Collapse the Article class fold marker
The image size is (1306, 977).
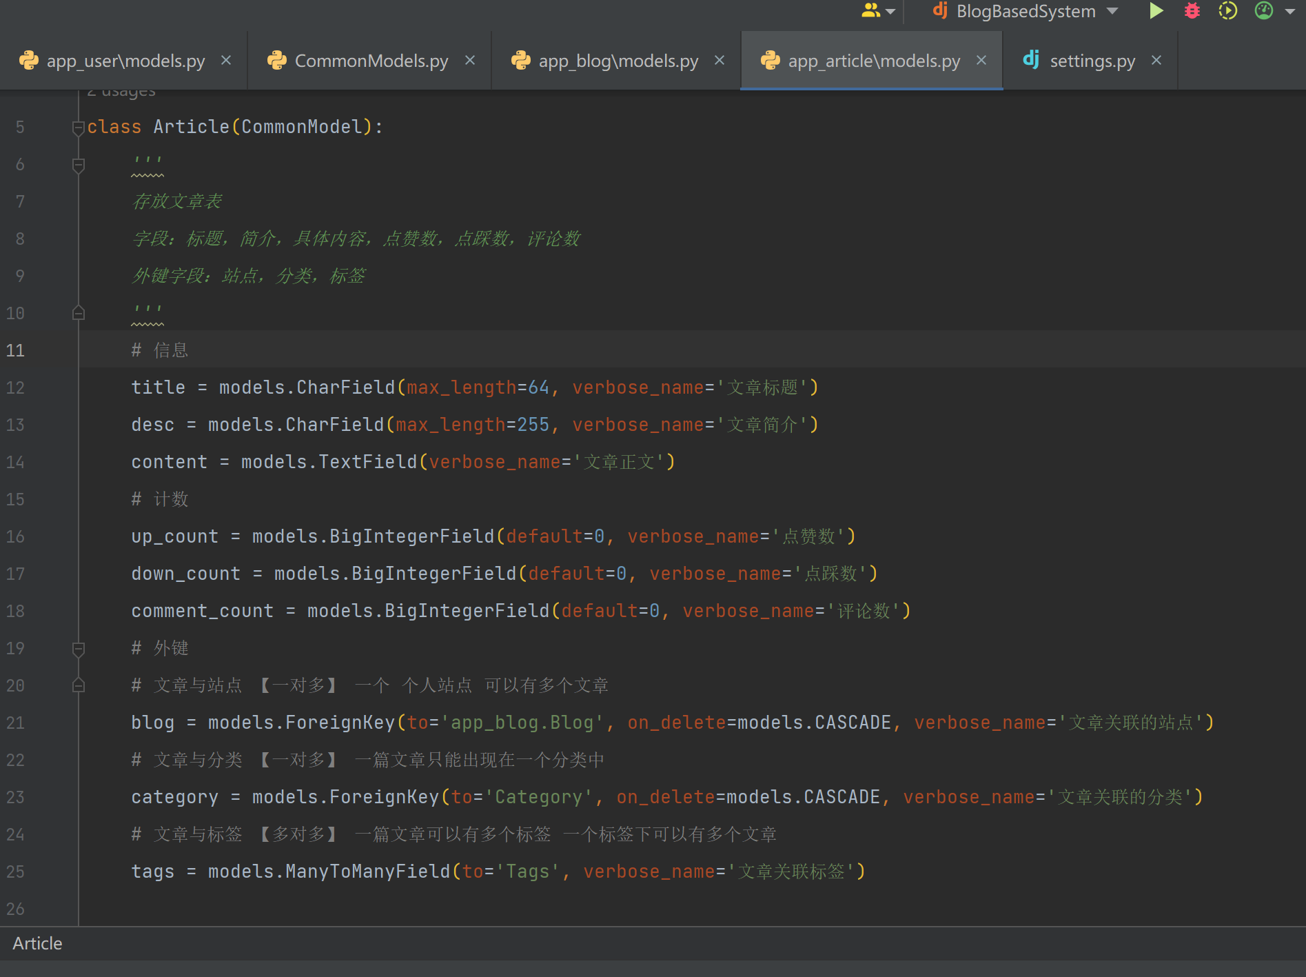tap(79, 128)
